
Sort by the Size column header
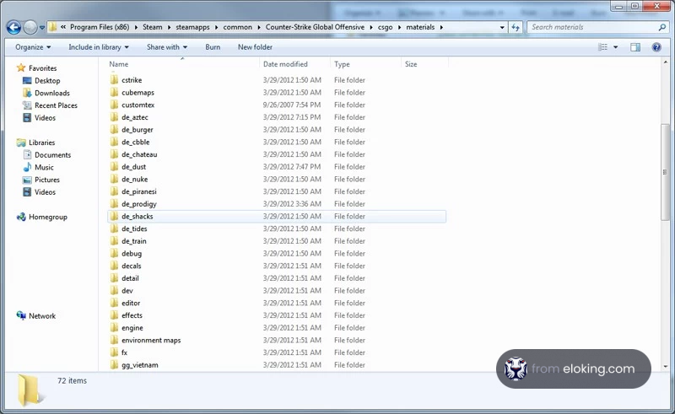[424, 64]
